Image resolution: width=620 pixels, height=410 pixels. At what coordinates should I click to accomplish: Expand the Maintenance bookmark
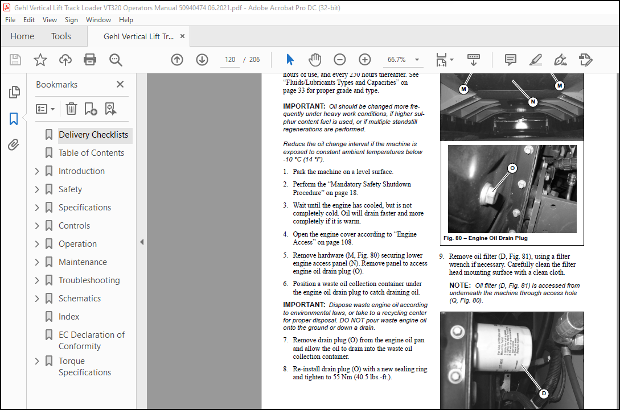click(x=37, y=262)
